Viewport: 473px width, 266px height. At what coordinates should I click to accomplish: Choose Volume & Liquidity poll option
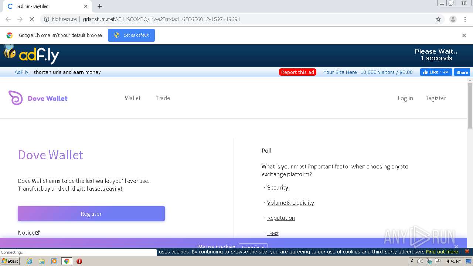pos(290,202)
